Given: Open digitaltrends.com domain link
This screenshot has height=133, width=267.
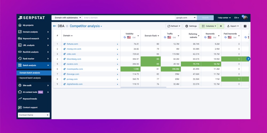Looking at the screenshot, I should 74,84.
